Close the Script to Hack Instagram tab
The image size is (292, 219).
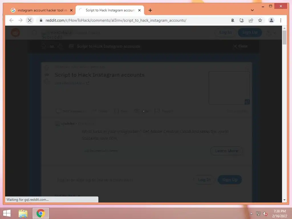(139, 10)
